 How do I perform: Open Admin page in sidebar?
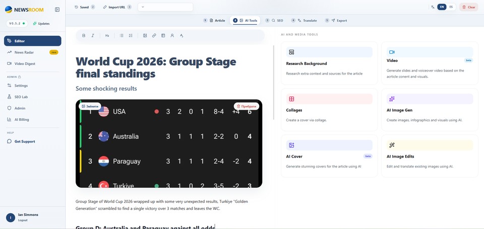point(32,108)
